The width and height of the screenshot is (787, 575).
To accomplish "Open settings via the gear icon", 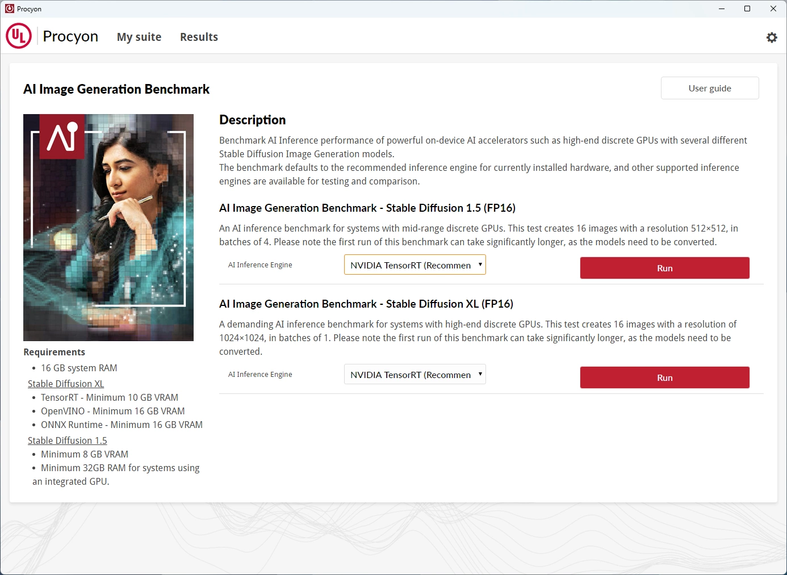I will coord(772,37).
